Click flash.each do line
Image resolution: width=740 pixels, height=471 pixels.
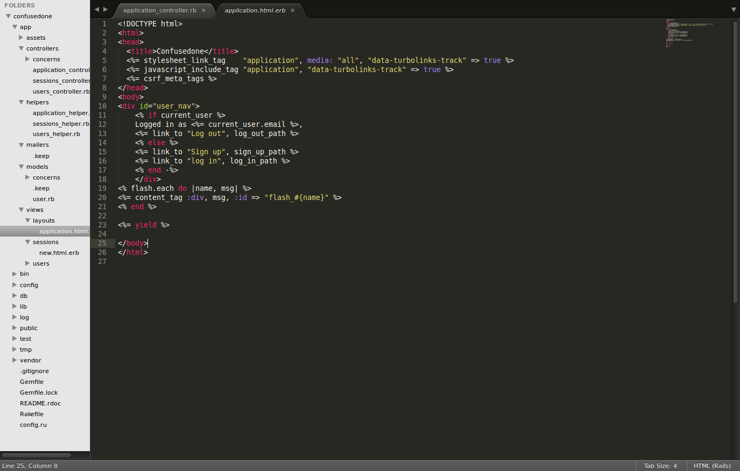185,188
